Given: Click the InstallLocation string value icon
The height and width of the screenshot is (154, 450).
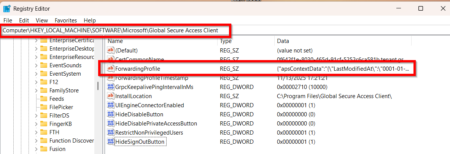Looking at the screenshot, I should (110, 96).
